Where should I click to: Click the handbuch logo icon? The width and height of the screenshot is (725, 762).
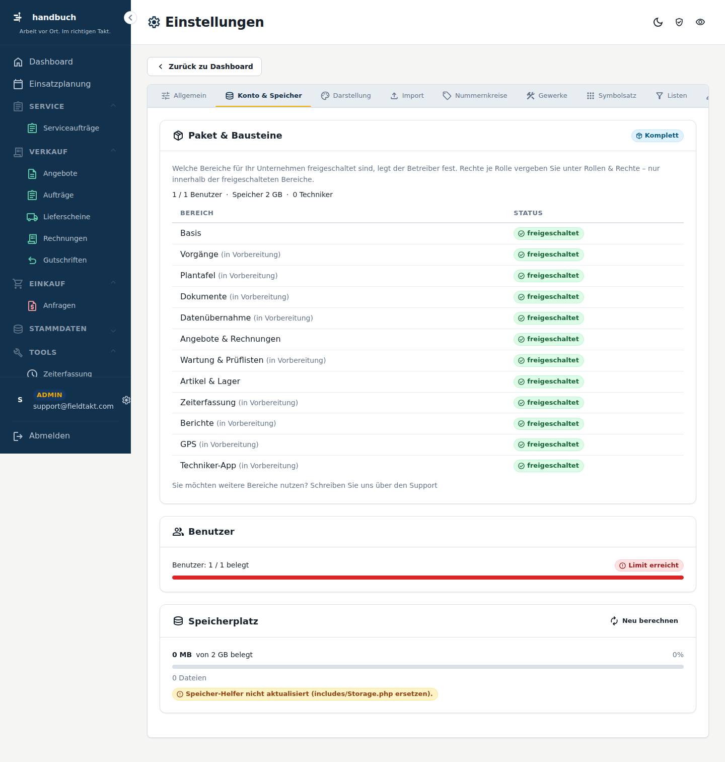coord(18,18)
